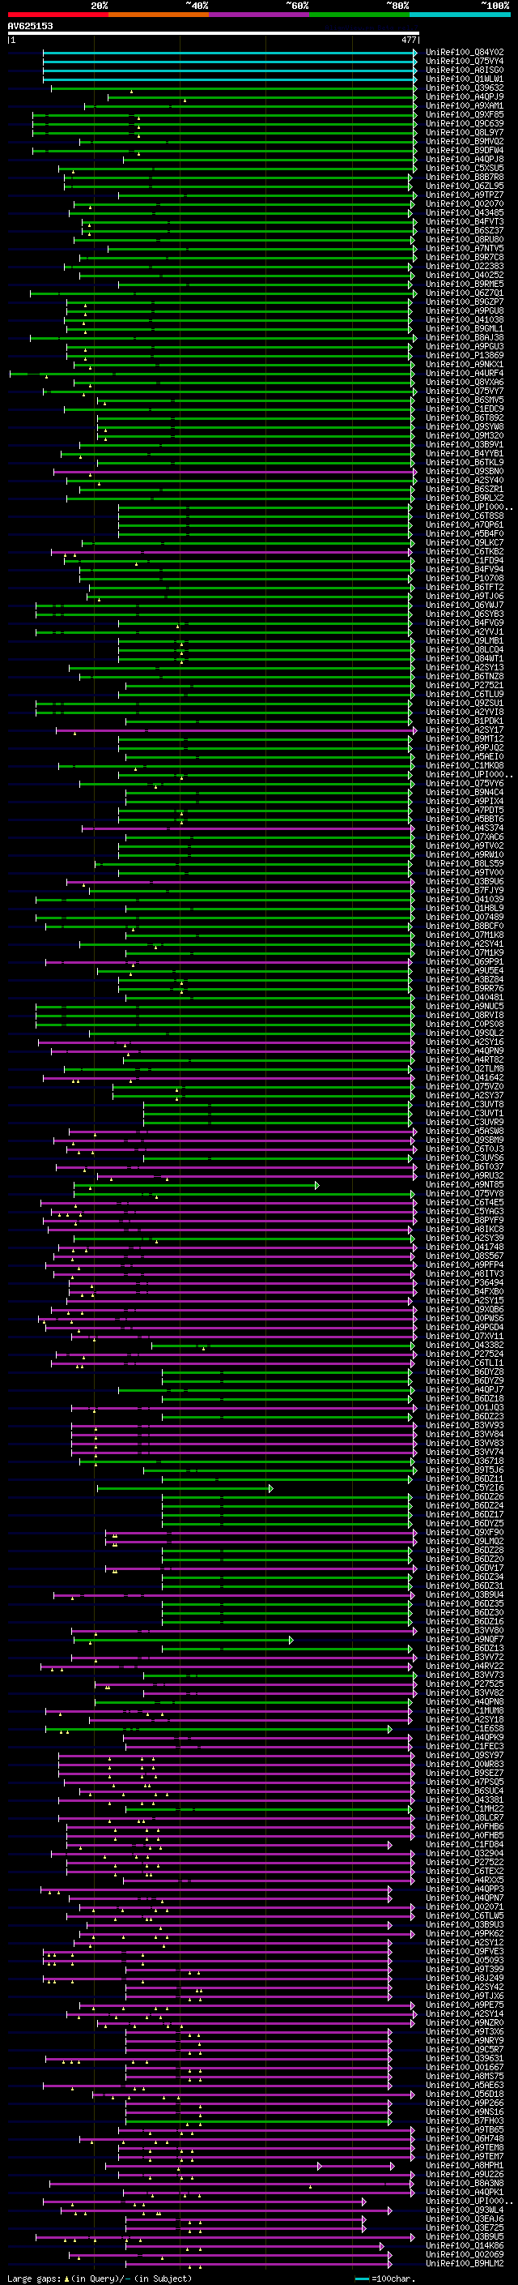Select hit UniRef100_Q9SY97
This screenshot has width=518, height=2285.
[465, 1757]
